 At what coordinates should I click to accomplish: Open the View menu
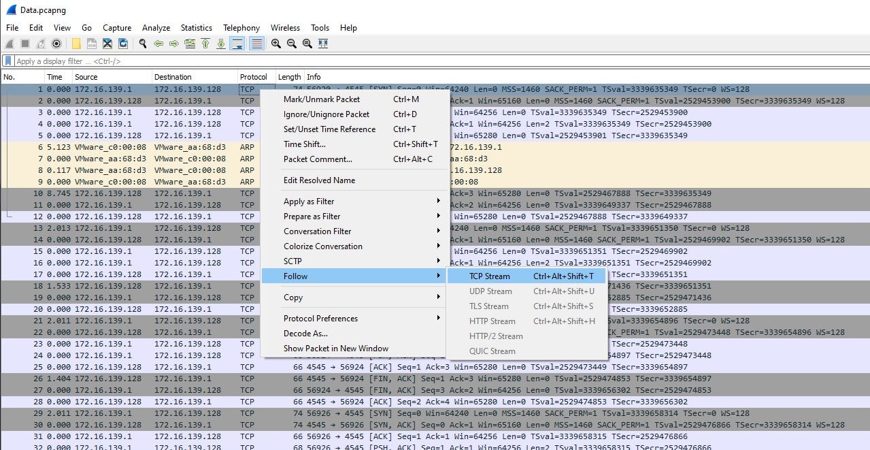(x=63, y=28)
